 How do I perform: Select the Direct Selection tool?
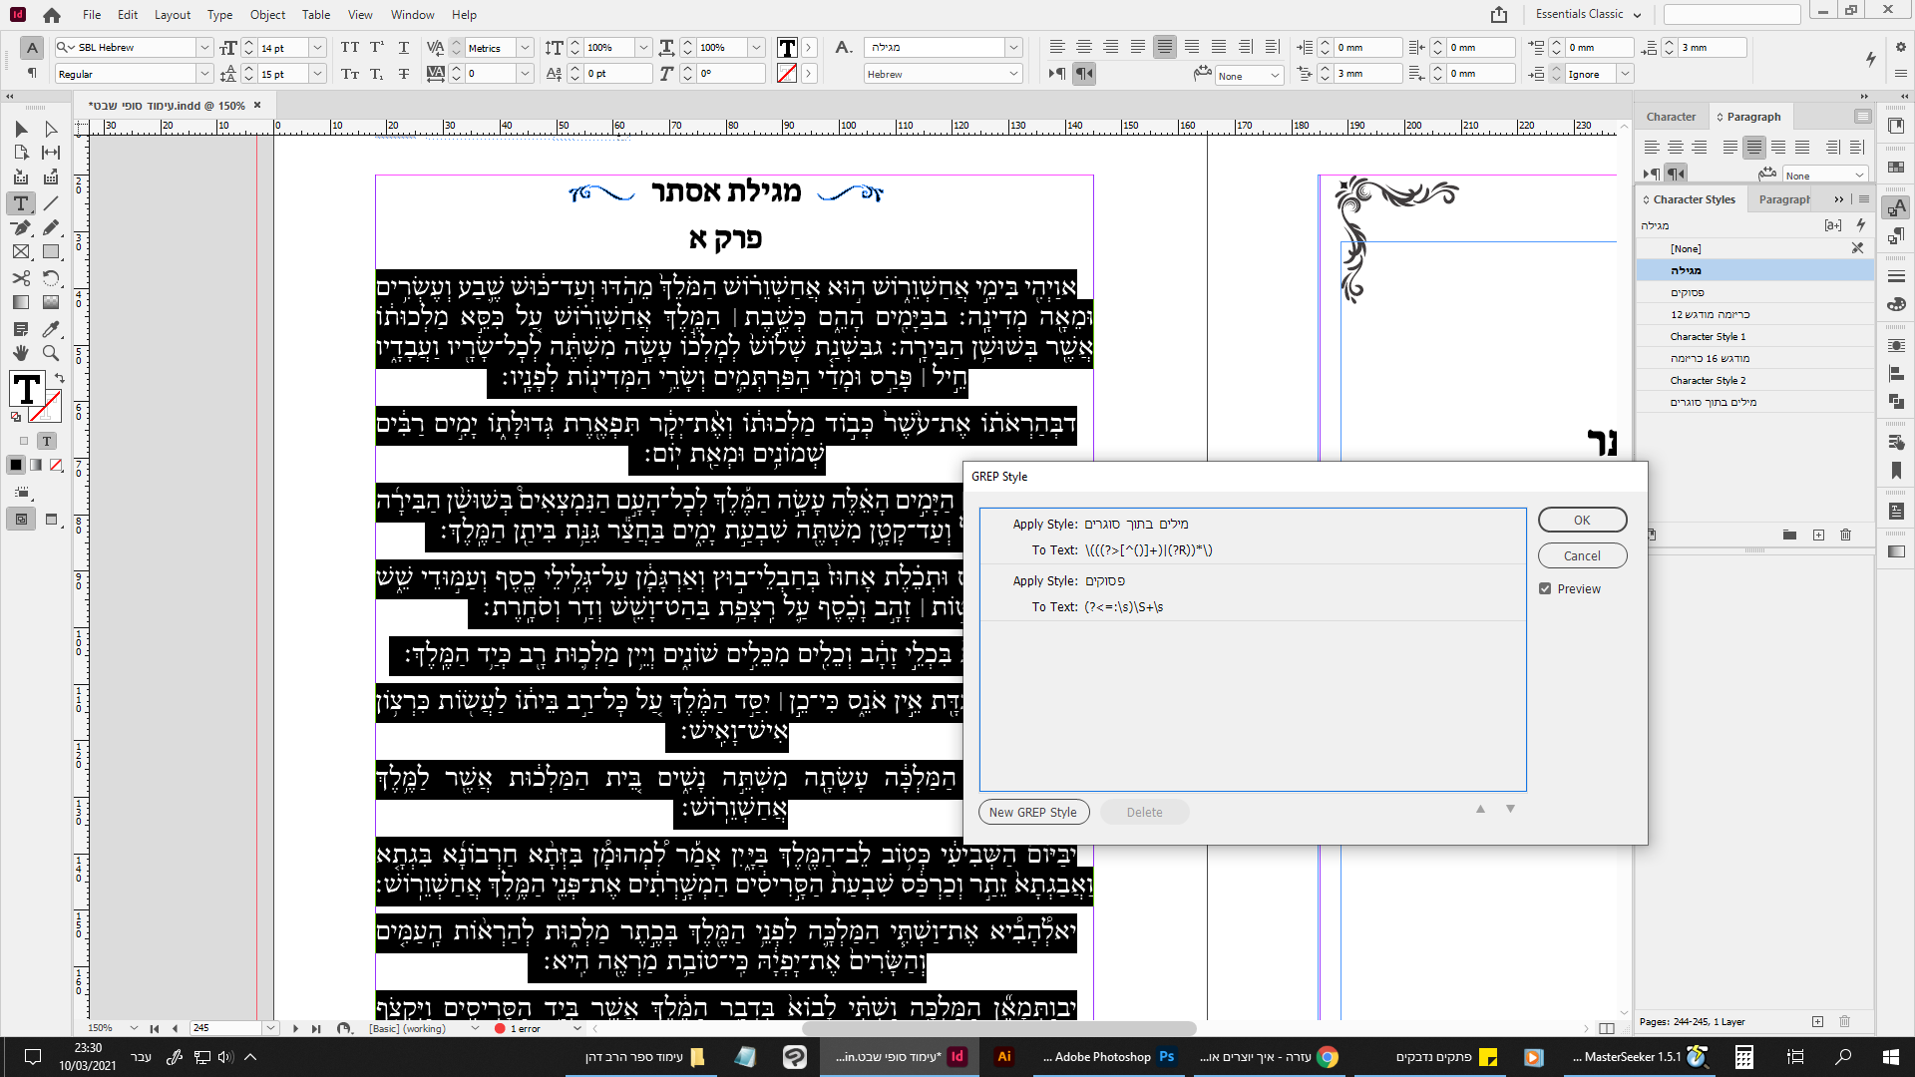click(x=51, y=129)
